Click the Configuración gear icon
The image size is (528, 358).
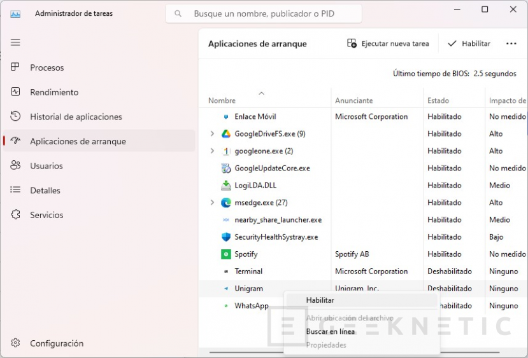coord(16,343)
